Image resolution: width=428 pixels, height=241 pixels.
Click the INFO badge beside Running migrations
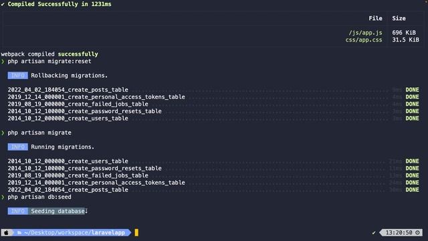pyautogui.click(x=18, y=147)
